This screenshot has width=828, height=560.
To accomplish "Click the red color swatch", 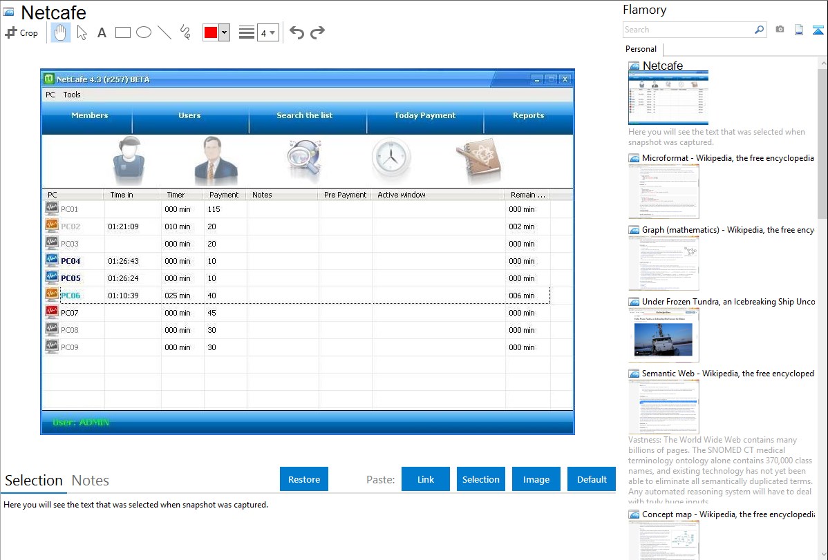I will point(211,32).
